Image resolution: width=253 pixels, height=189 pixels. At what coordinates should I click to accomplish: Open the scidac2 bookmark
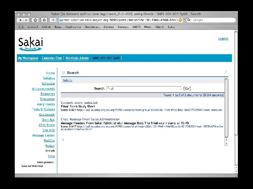(x=33, y=27)
